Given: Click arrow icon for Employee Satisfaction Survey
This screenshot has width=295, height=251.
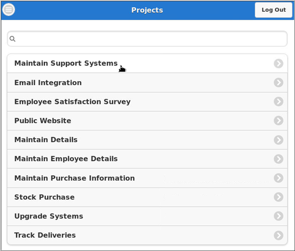Looking at the screenshot, I should pyautogui.click(x=278, y=102).
